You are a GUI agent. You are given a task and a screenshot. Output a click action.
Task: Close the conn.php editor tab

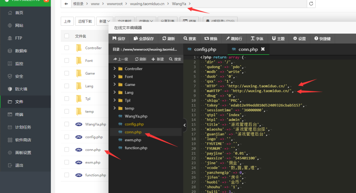263,49
